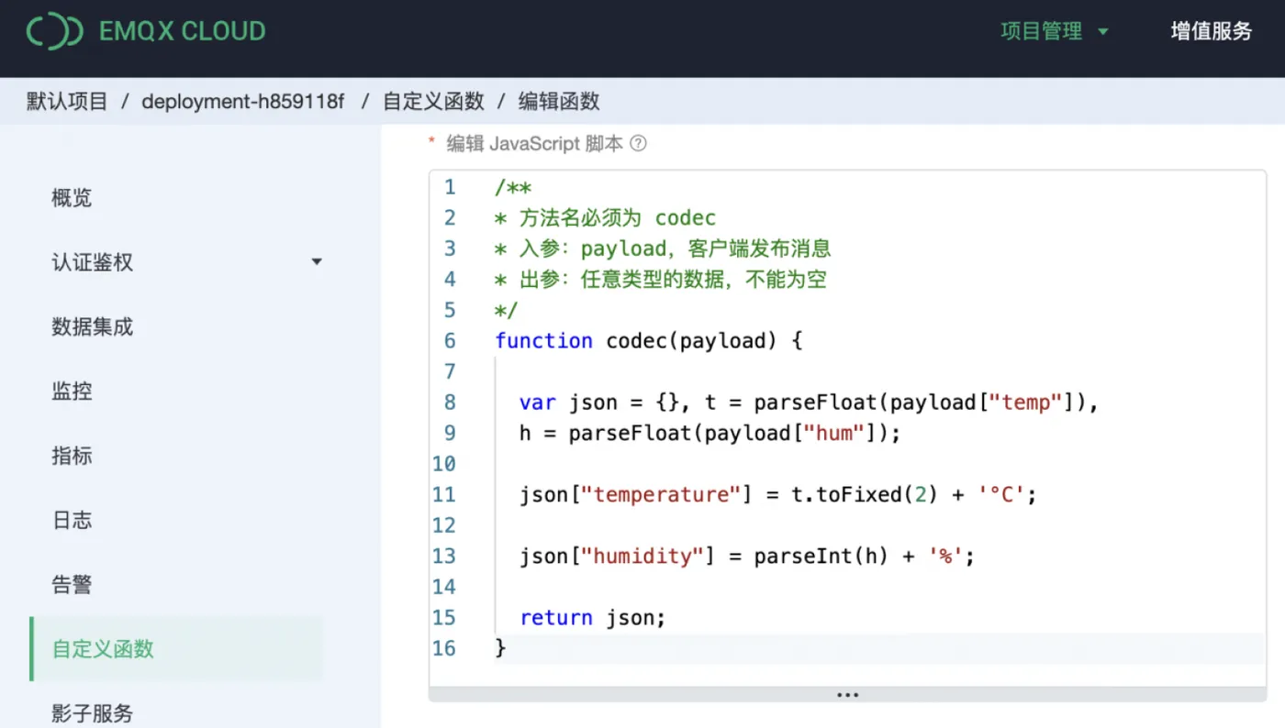Click the closing brace on line 16

(x=500, y=649)
